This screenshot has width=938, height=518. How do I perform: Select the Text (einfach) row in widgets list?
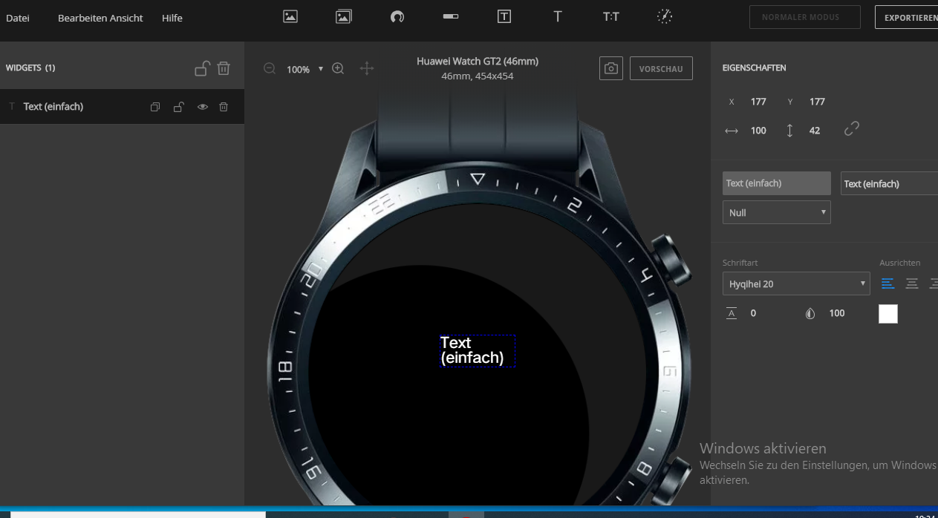[122, 107]
